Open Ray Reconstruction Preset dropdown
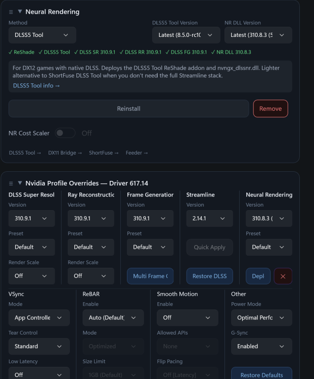 (91, 247)
